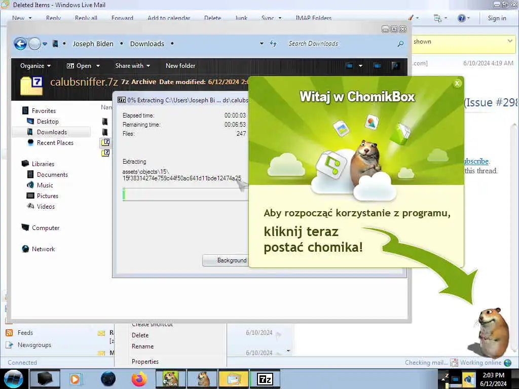
Task: Click the search magnifier icon in Explorer
Action: tap(400, 44)
